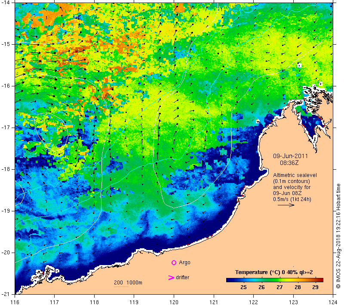Click the '(0.1m contours)' text line
344x305 pixels.
(x=292, y=181)
